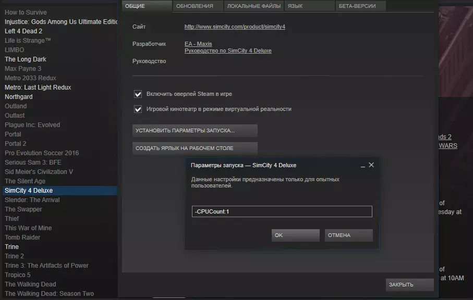Select the ЯЗЫК tab
This screenshot has height=300, width=473.
click(309, 6)
